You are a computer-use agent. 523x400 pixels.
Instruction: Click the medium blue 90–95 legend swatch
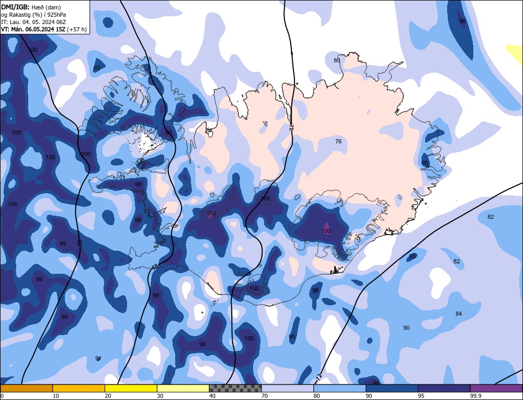[392, 388]
